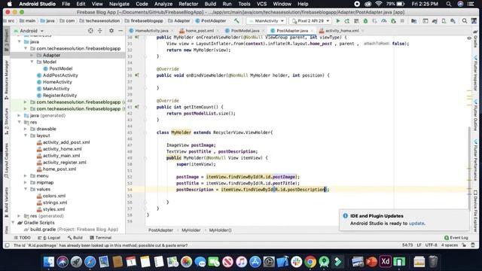
Task: Expand the java (generated) folder
Action: pyautogui.click(x=19, y=115)
